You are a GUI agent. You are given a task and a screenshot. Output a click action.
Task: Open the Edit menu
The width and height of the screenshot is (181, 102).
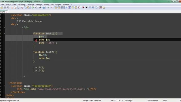point(2,5)
